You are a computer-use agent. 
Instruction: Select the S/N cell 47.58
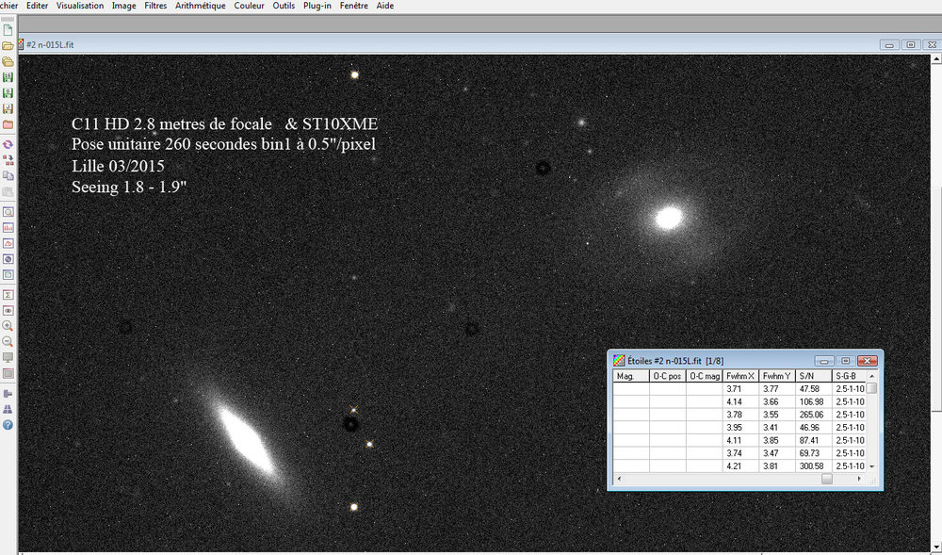point(814,388)
